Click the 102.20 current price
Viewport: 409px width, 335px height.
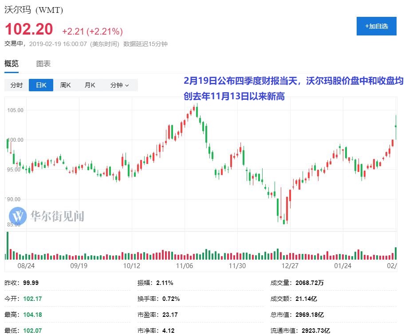(x=29, y=30)
